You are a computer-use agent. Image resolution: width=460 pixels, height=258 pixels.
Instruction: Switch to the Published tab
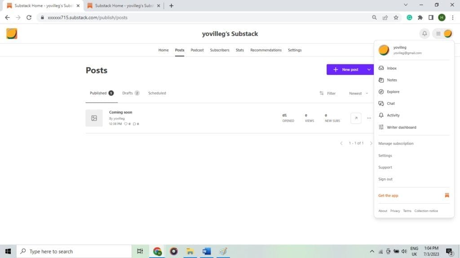[x=102, y=93]
